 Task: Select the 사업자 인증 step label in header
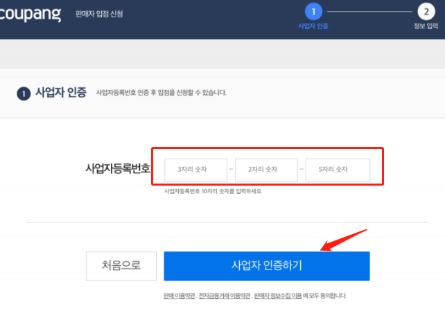point(313,26)
